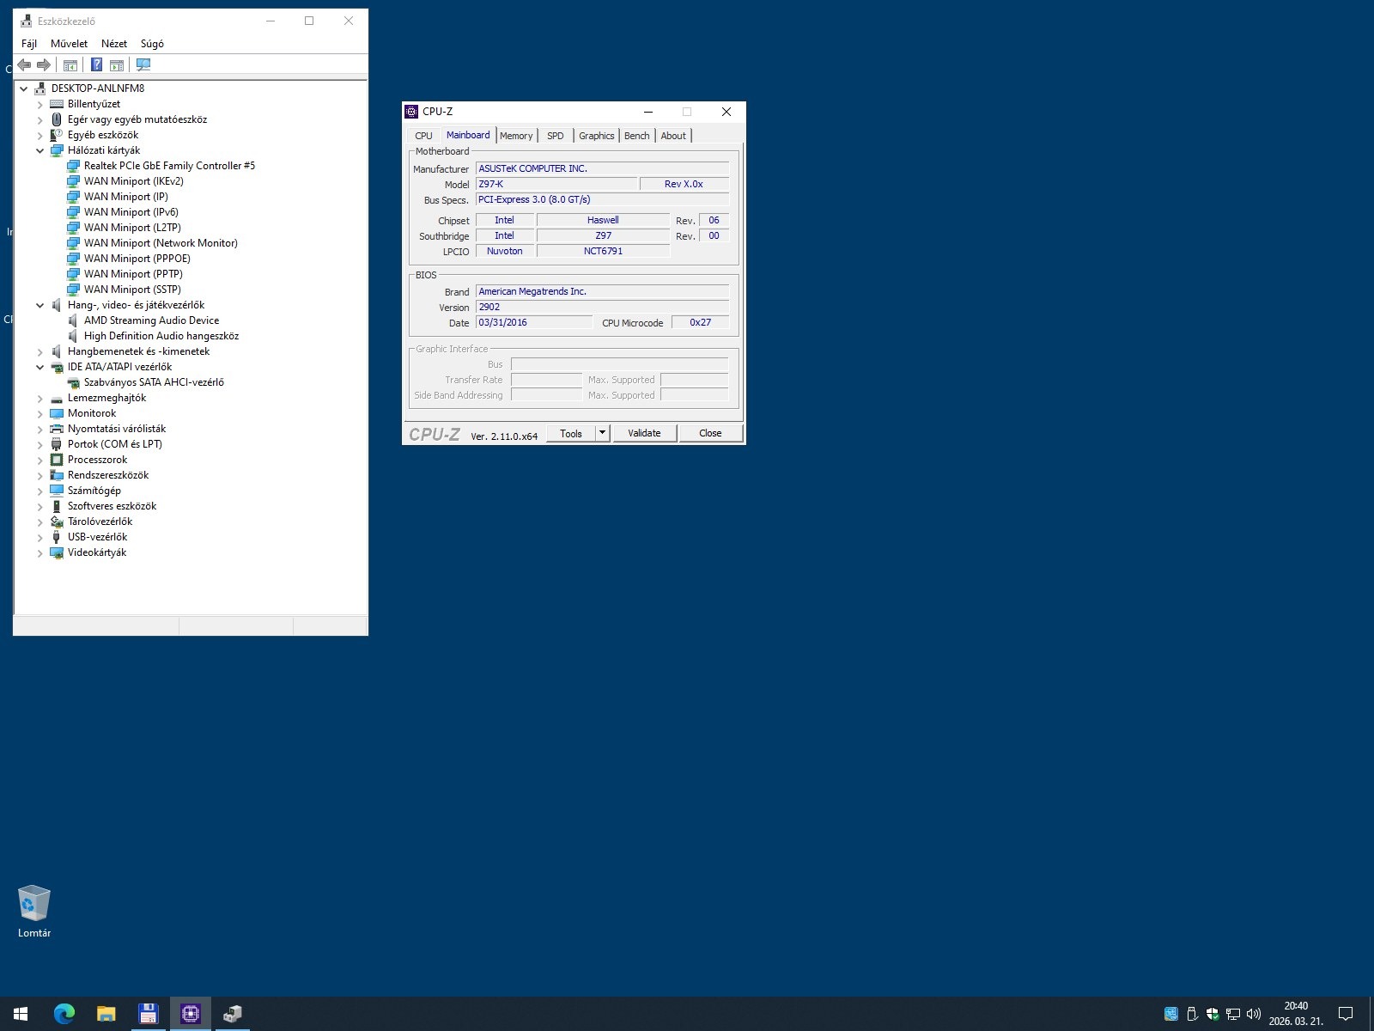Viewport: 1374px width, 1031px height.
Task: Open the Lomtár recycle bin desktop icon
Action: pyautogui.click(x=34, y=912)
